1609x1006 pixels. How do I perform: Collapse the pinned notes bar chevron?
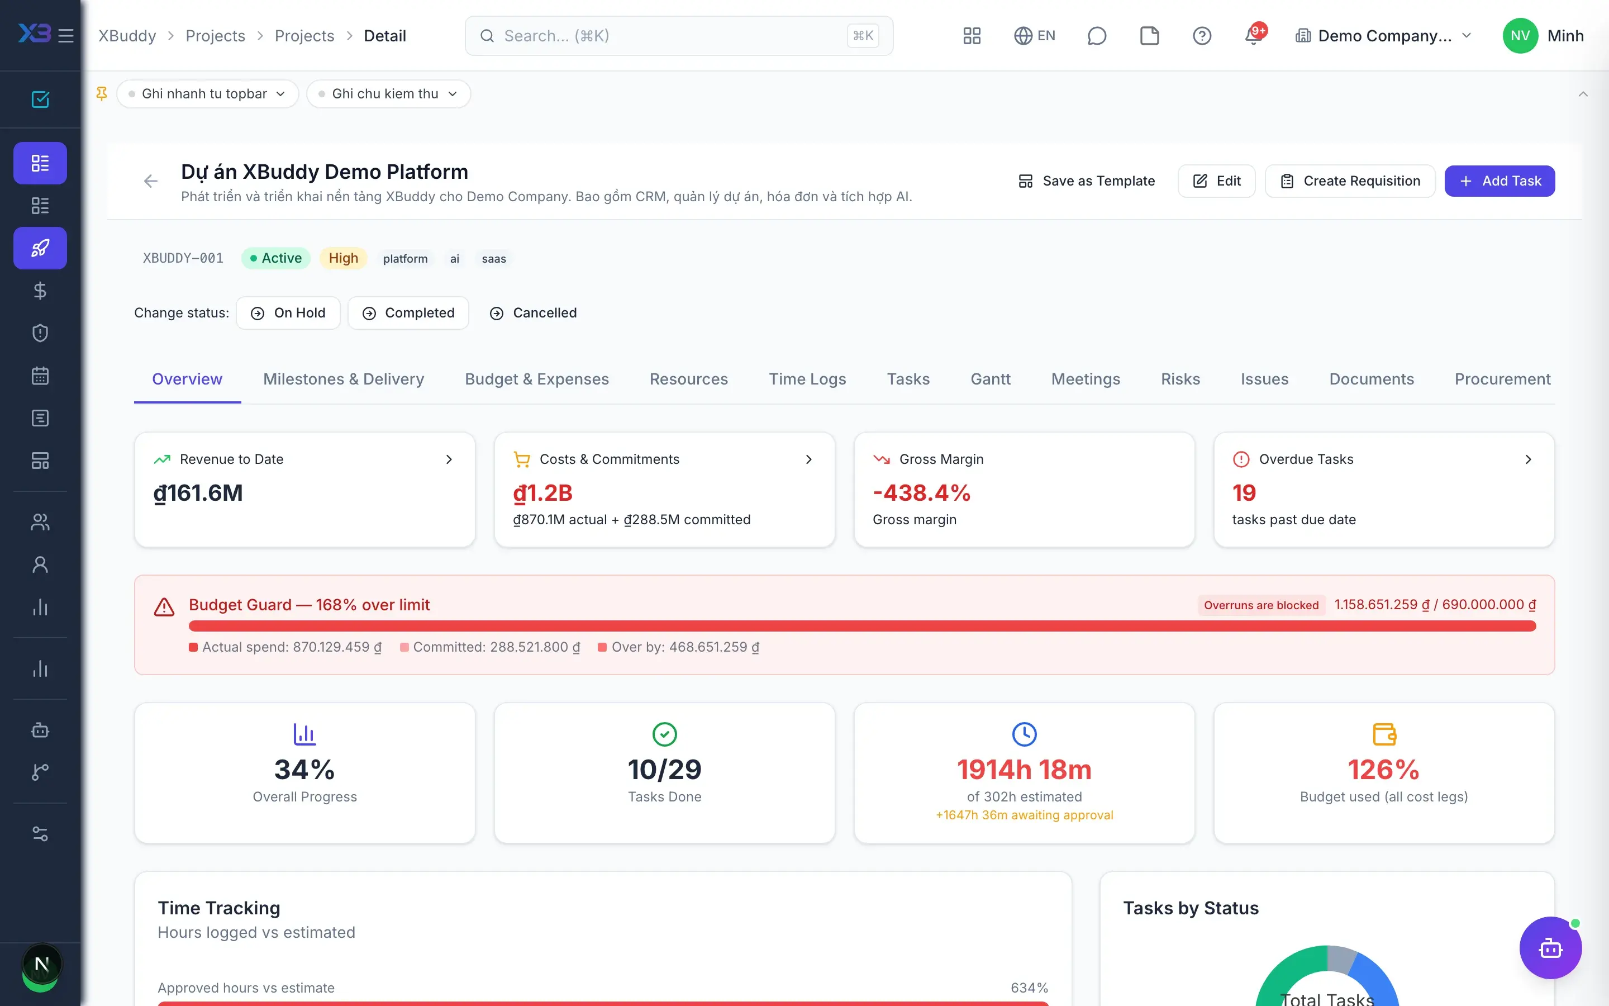click(x=1582, y=94)
